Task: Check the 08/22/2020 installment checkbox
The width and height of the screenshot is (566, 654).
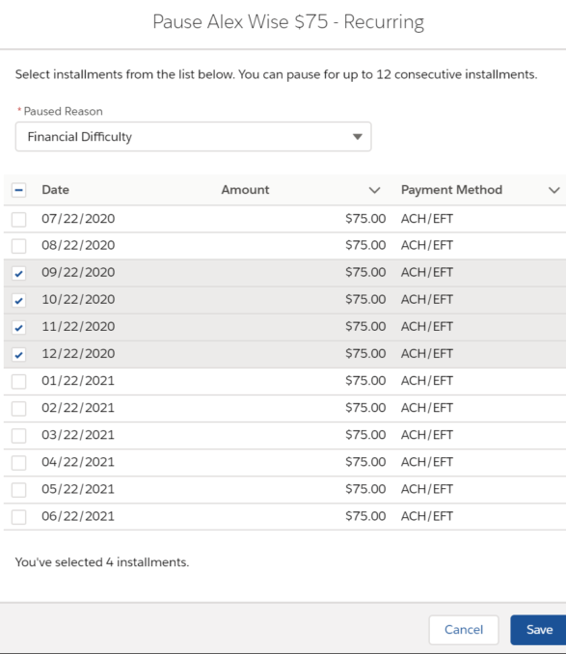Action: pos(18,246)
